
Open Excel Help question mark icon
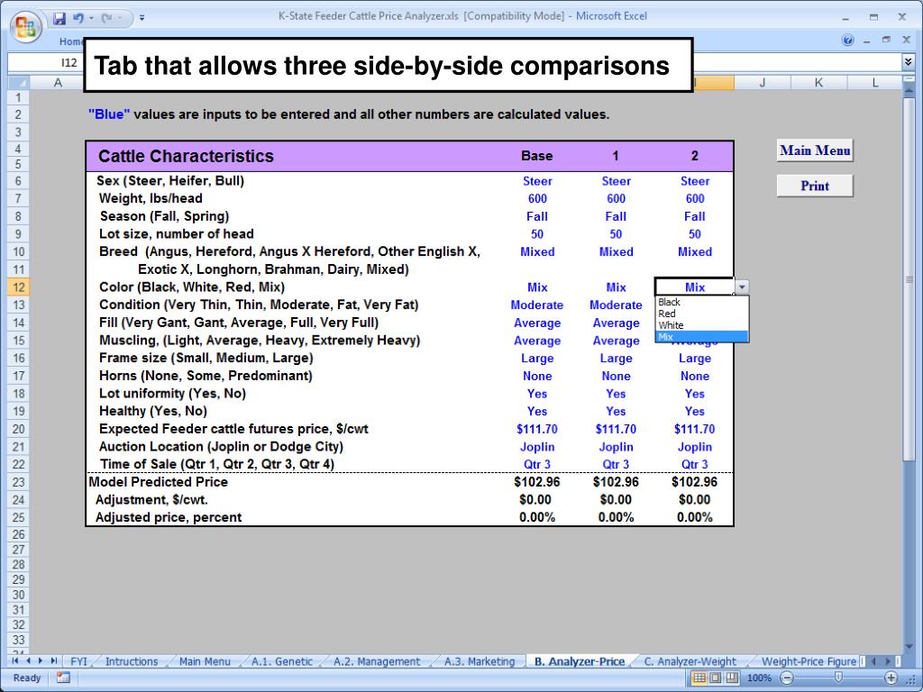point(847,40)
